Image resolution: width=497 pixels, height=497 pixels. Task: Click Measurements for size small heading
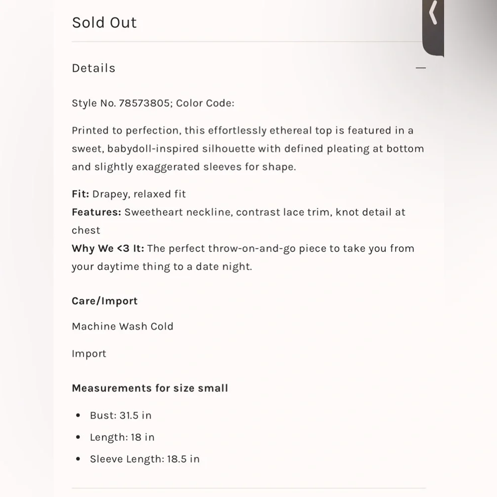pos(150,388)
